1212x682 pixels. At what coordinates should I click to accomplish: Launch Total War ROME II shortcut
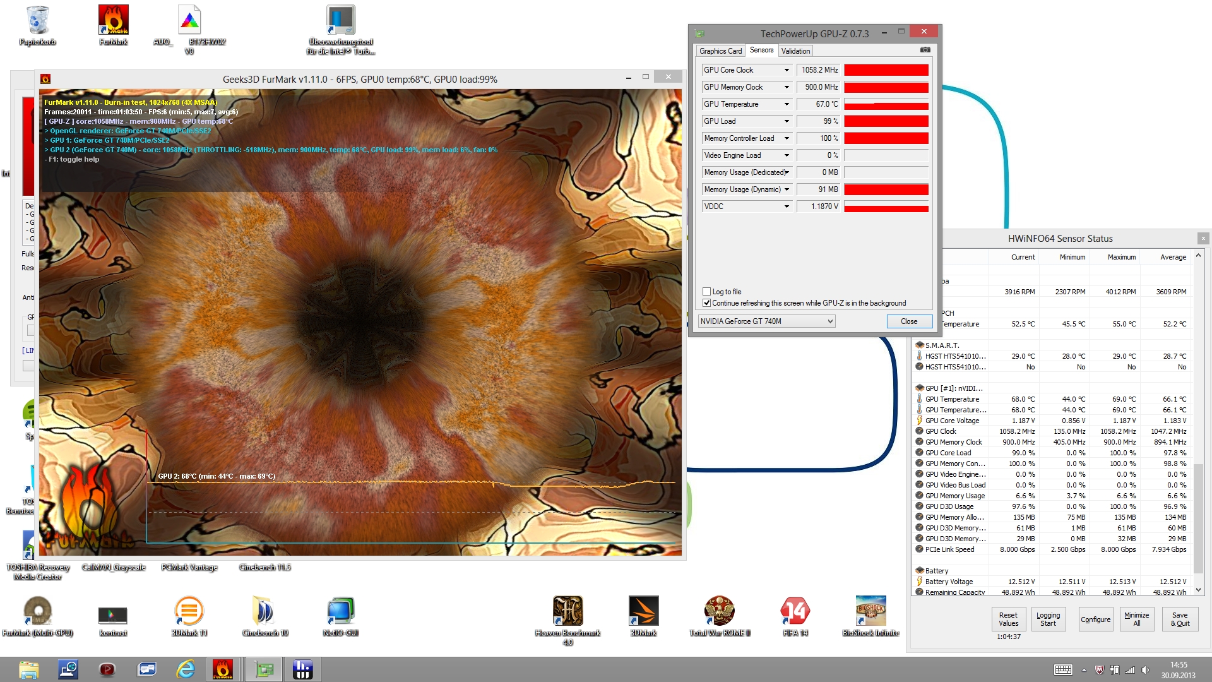pos(720,616)
